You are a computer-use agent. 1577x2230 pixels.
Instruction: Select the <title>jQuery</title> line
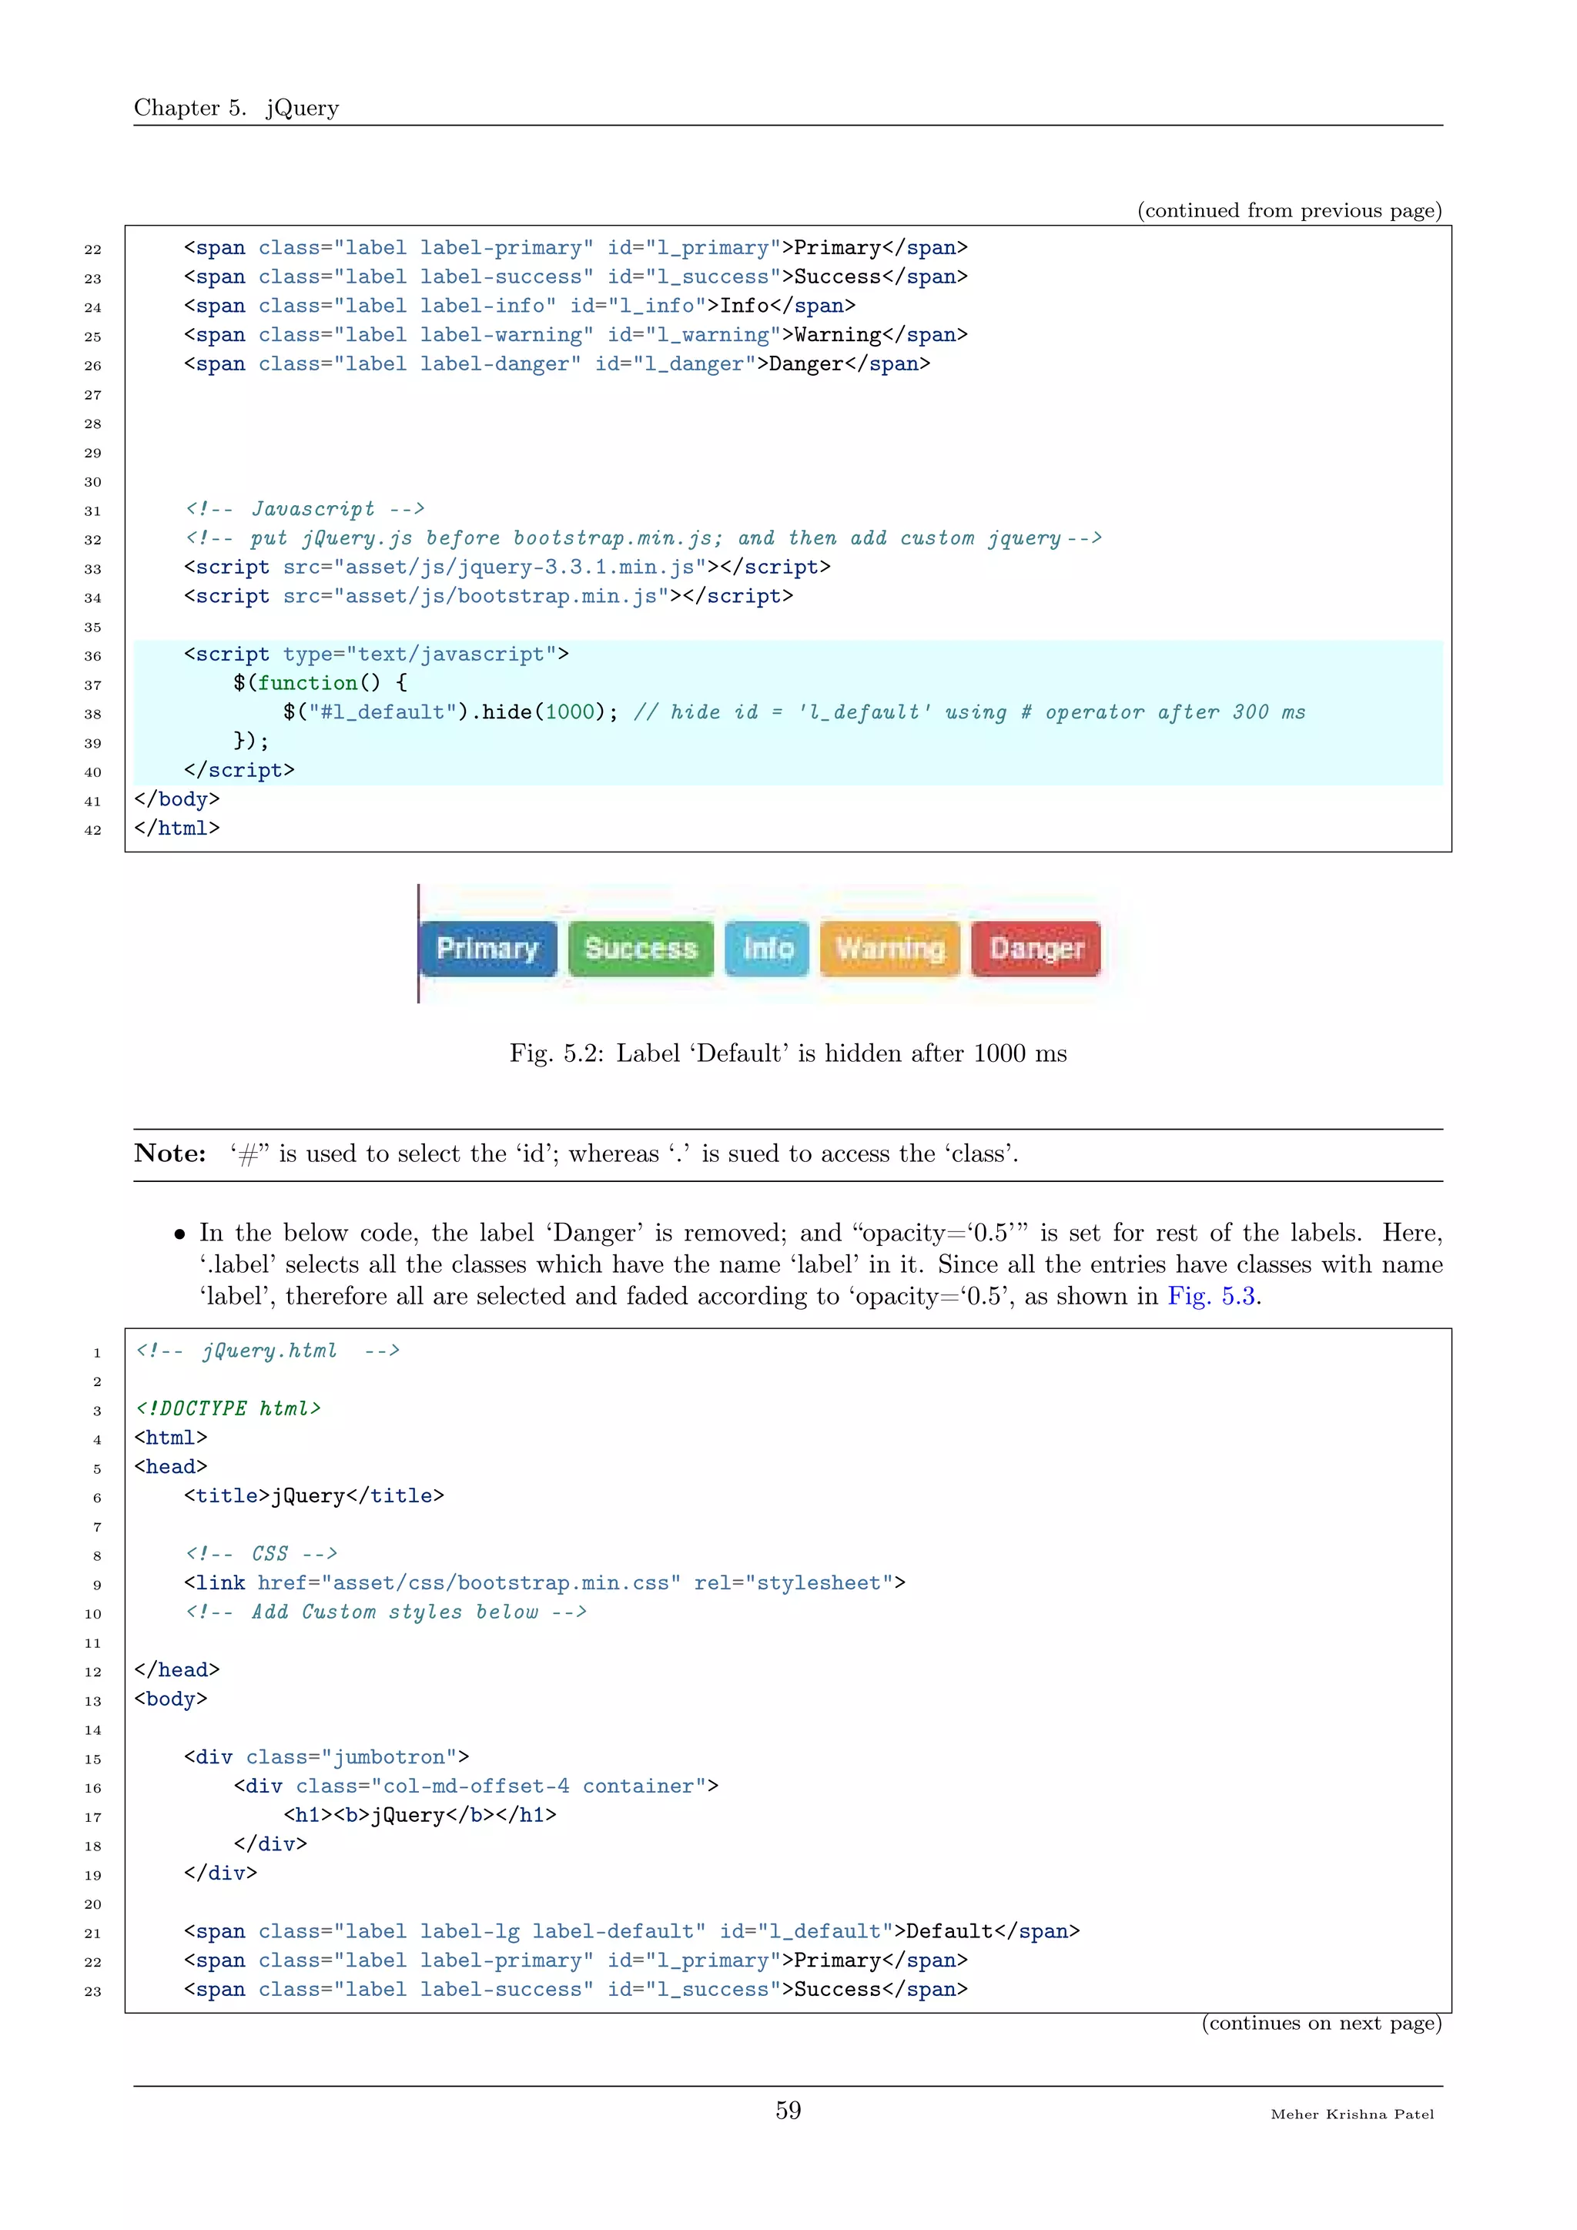tap(313, 1497)
